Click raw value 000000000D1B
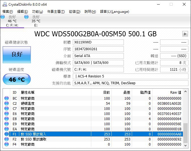This screenshot has width=191, height=151. click(169, 129)
